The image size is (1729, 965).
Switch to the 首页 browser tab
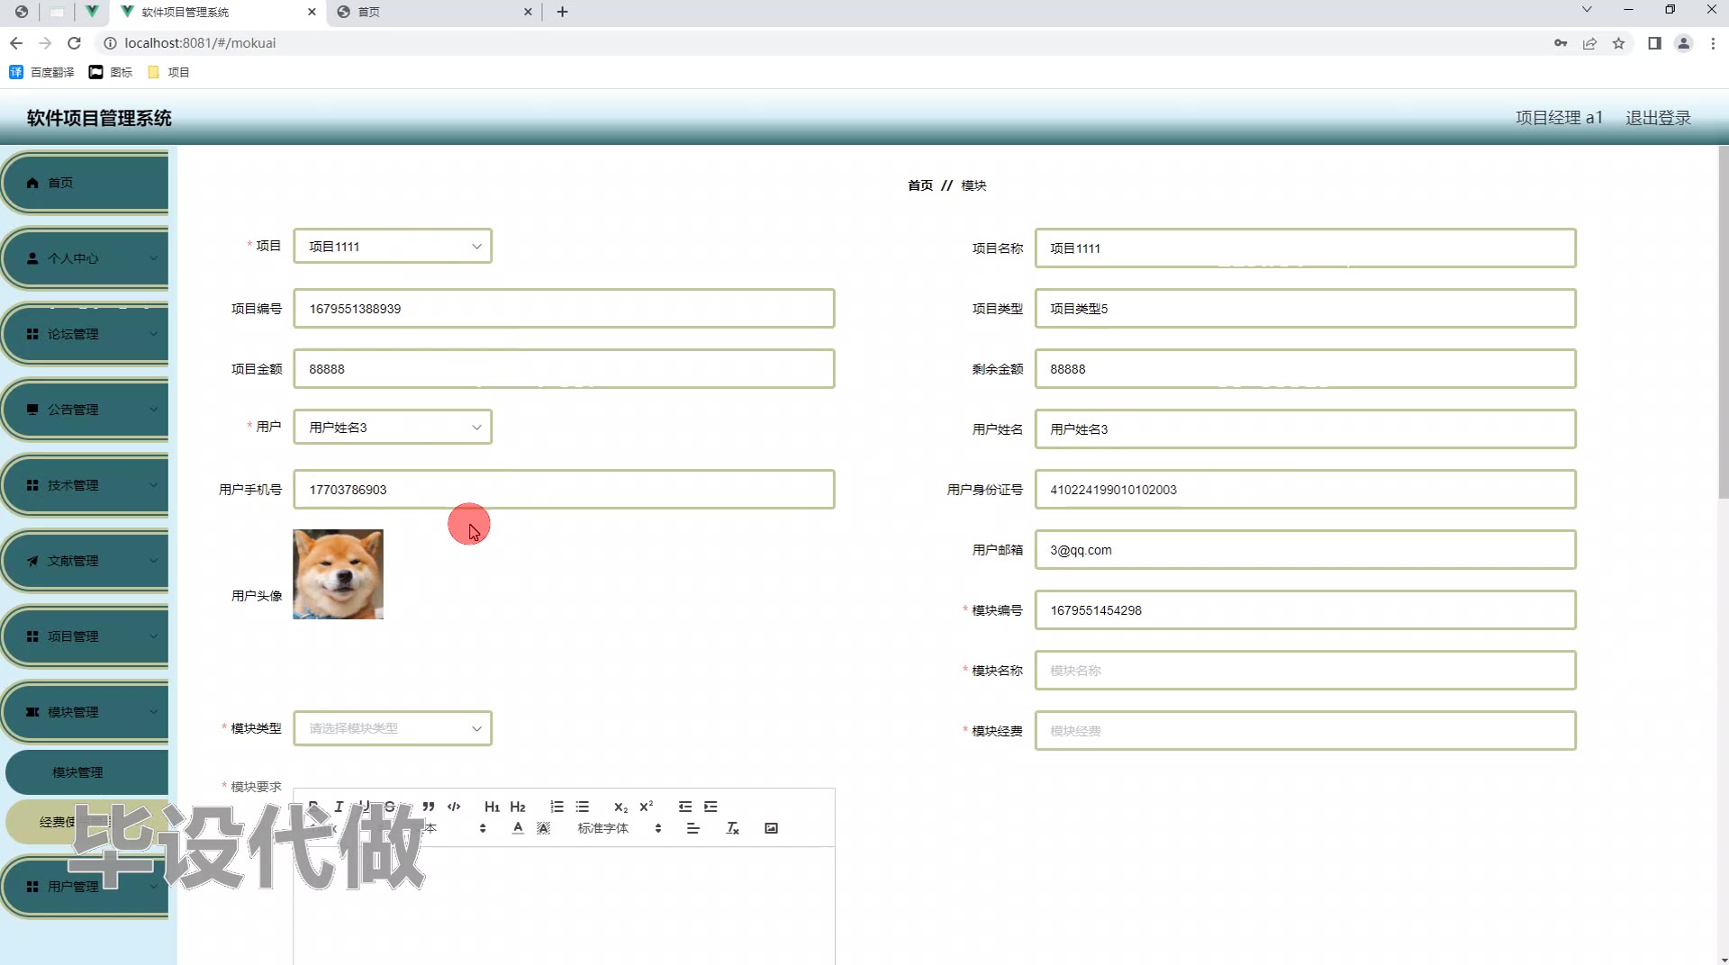pyautogui.click(x=432, y=12)
